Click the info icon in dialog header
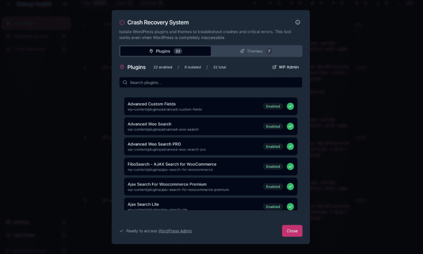423x254 pixels. [x=297, y=22]
